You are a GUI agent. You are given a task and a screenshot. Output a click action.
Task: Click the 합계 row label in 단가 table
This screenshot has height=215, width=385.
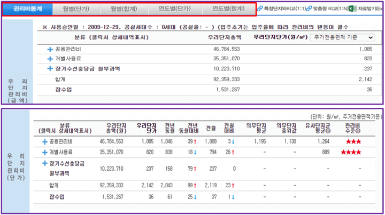tap(54, 185)
